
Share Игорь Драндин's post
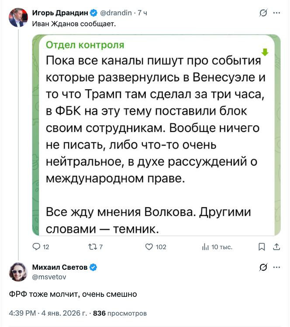(x=276, y=247)
